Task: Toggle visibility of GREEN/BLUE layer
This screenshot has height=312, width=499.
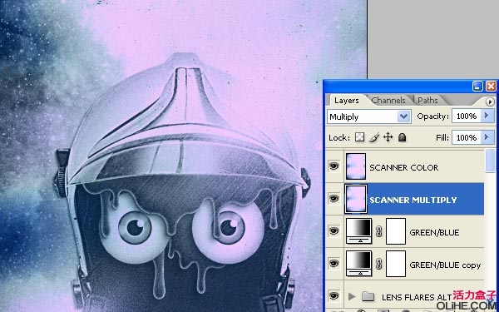Action: point(333,230)
